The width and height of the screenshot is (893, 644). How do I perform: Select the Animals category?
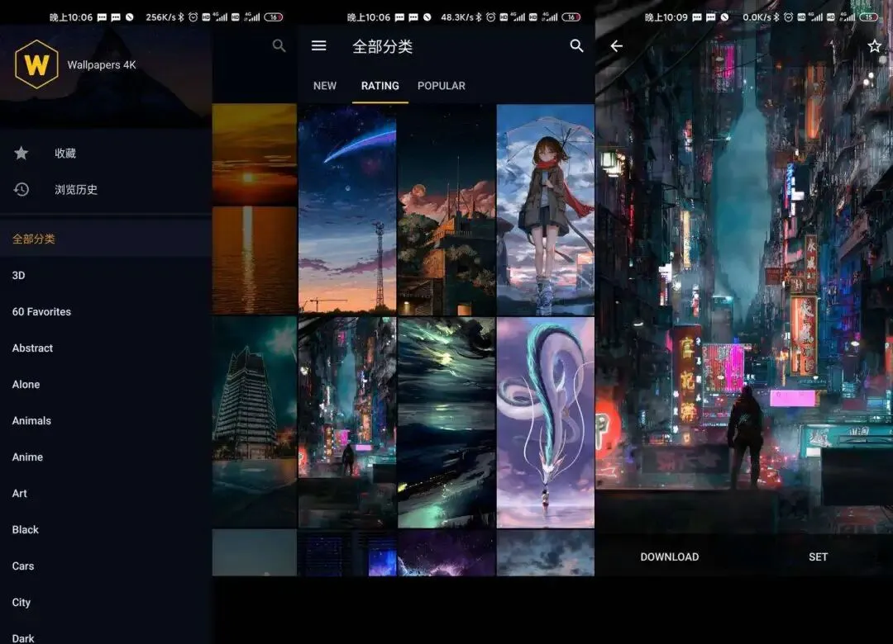point(106,421)
